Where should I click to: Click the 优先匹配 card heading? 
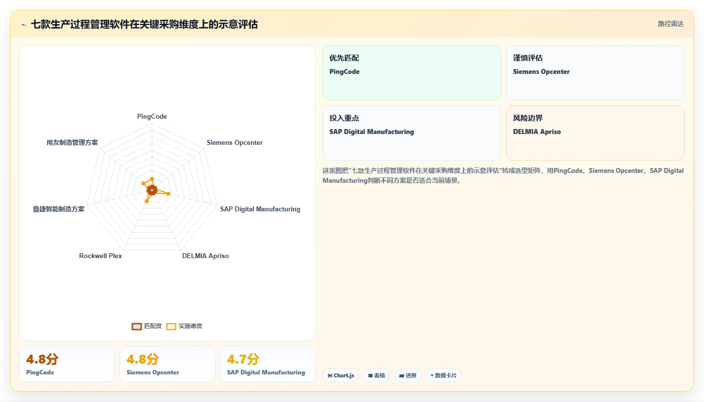(345, 58)
